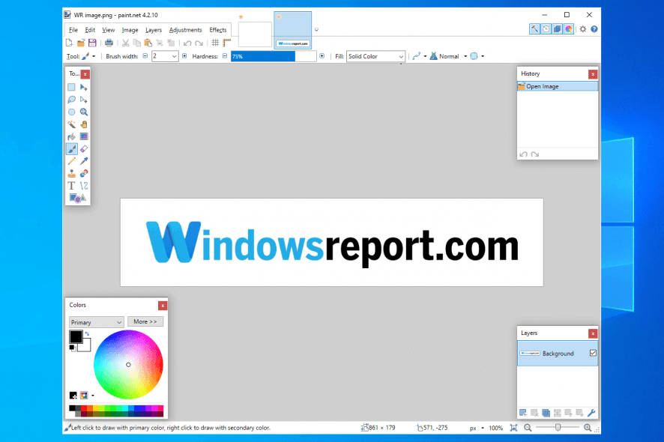Image resolution: width=664 pixels, height=442 pixels.
Task: Click the Print icon
Action: [109, 43]
